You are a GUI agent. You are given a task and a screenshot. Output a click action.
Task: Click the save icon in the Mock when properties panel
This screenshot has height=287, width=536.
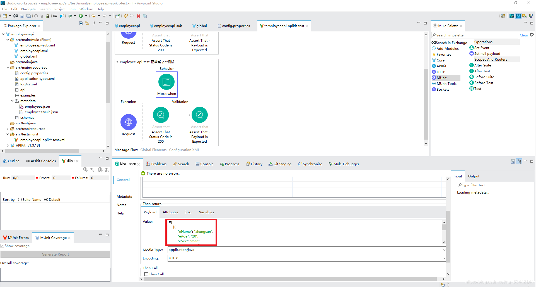pos(513,161)
